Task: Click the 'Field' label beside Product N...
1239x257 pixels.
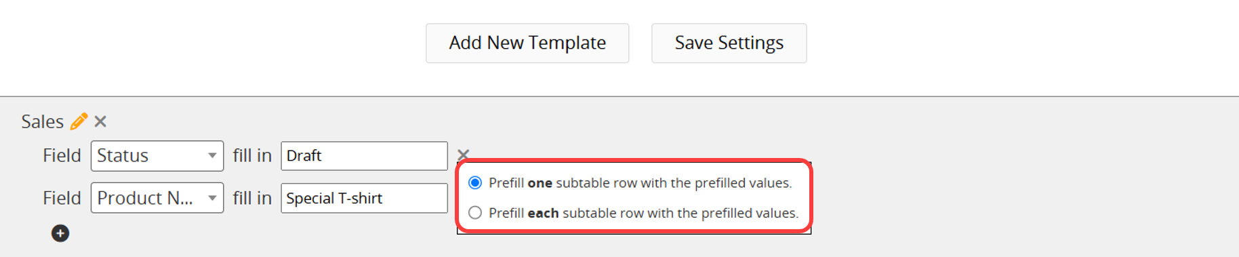Action: (x=62, y=198)
